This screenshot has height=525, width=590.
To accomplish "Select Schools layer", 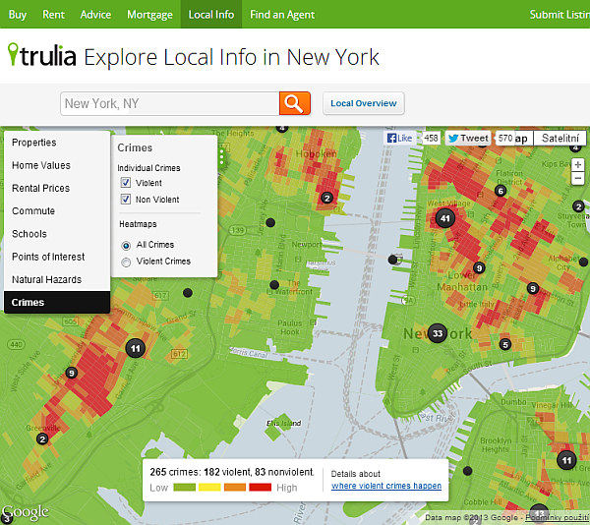I will point(57,234).
